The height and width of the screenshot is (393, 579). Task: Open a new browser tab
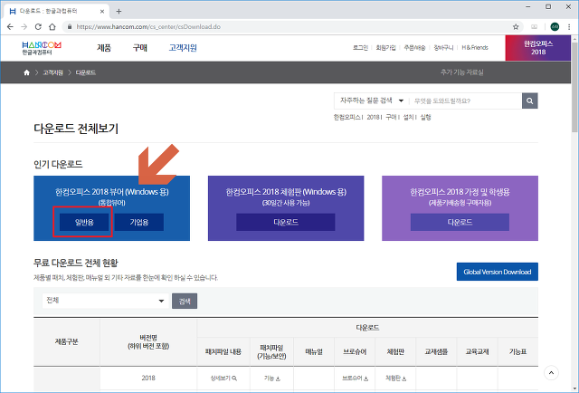click(x=119, y=12)
